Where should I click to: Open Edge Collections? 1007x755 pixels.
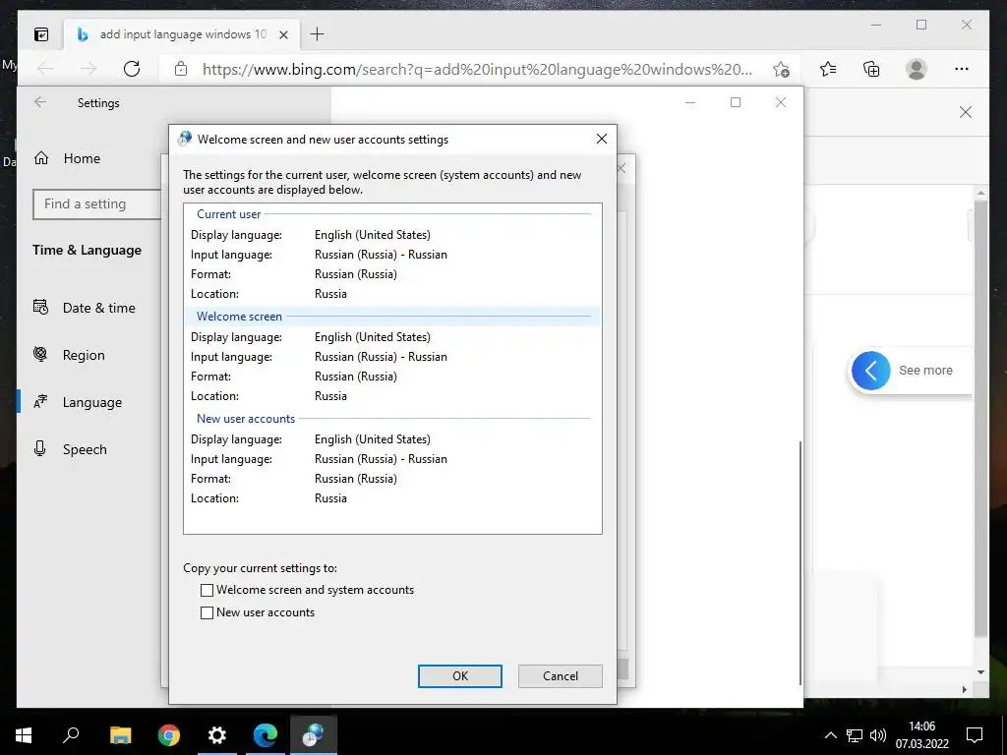click(871, 69)
